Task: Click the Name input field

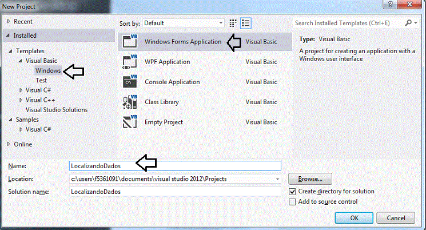Action: point(175,166)
